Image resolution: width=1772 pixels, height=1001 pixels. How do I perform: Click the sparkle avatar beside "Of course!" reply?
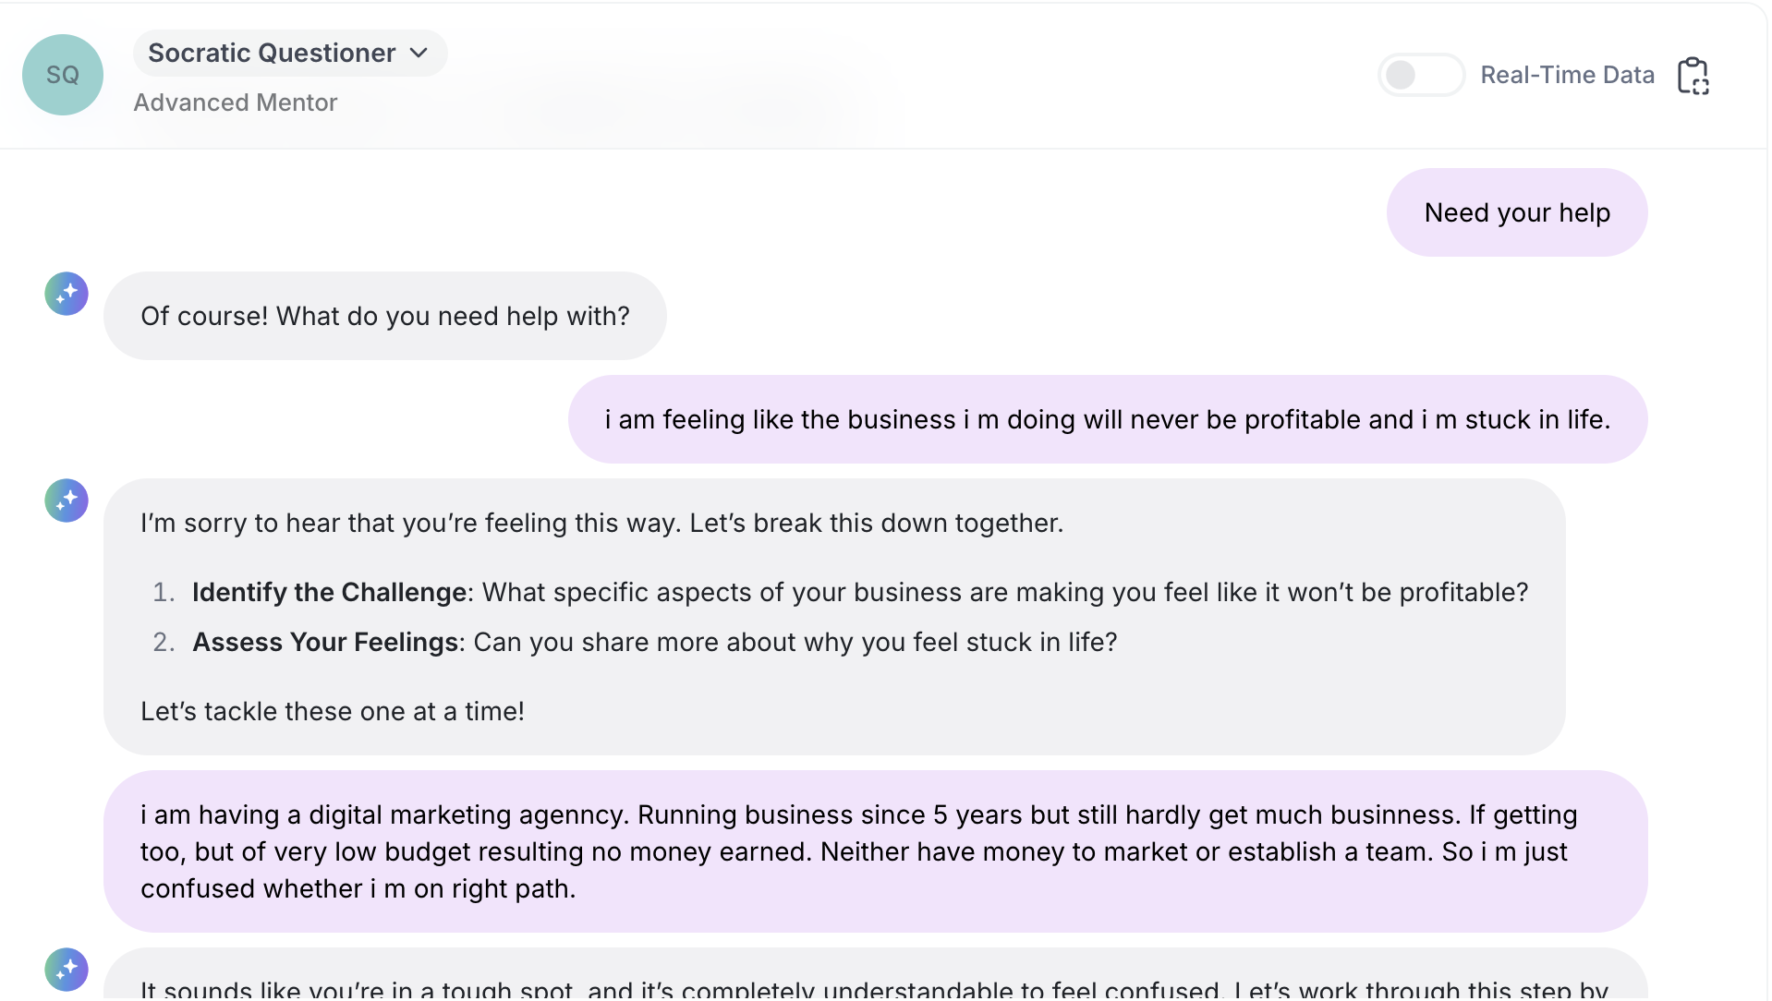tap(67, 294)
